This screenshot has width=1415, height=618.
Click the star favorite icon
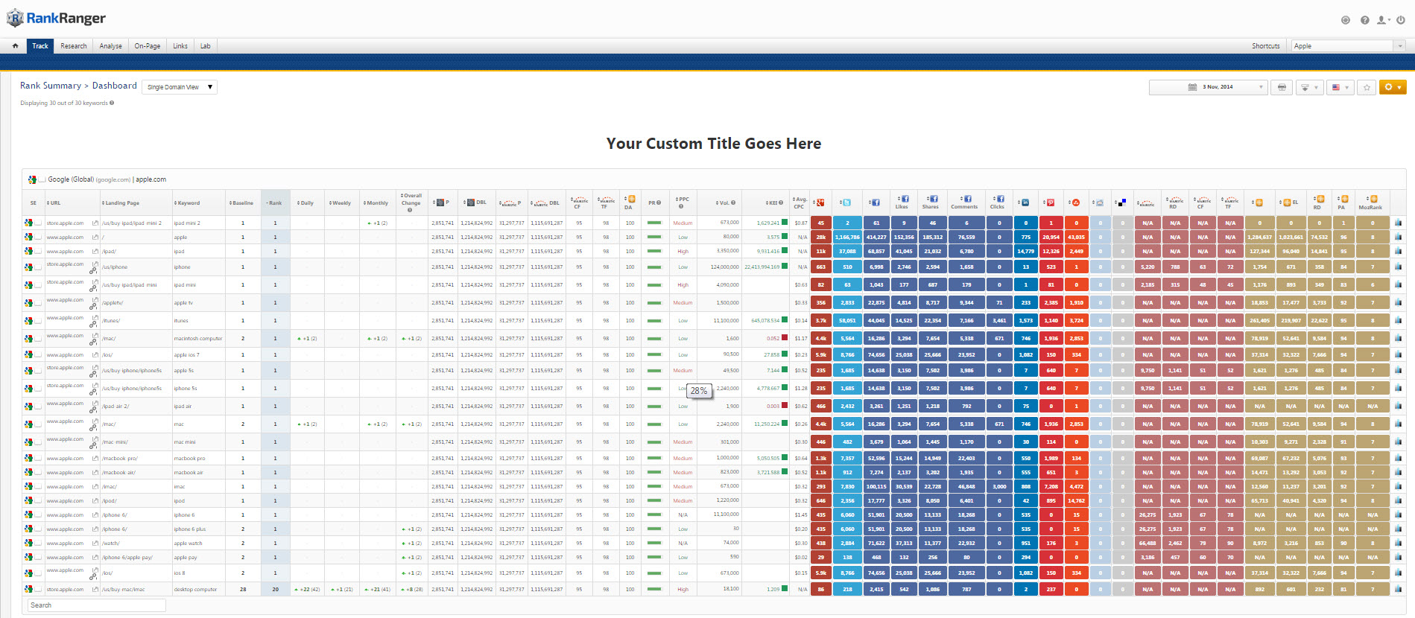pyautogui.click(x=1367, y=87)
